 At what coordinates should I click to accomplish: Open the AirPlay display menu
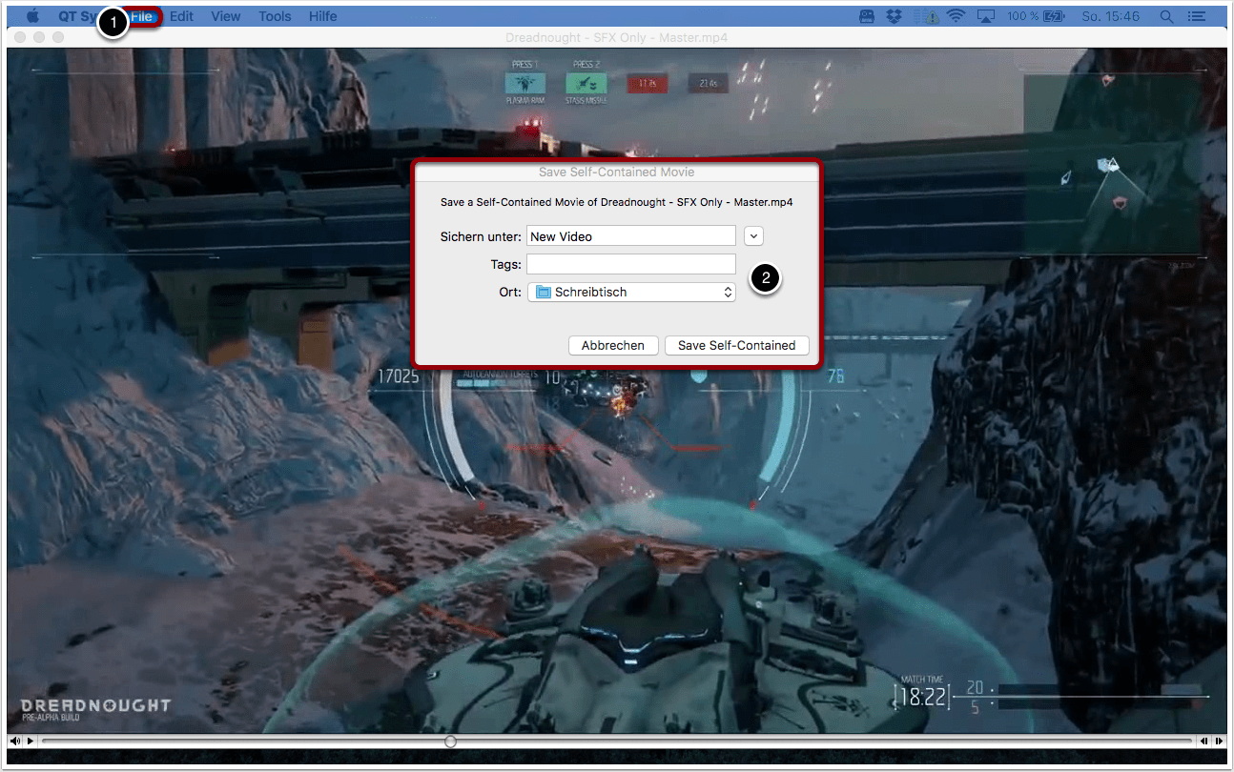click(x=986, y=16)
